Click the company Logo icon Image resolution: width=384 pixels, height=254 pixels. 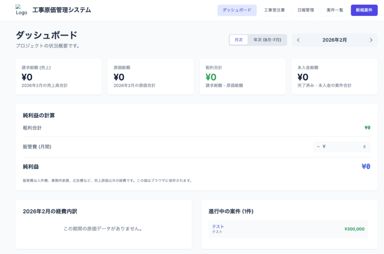18,9
